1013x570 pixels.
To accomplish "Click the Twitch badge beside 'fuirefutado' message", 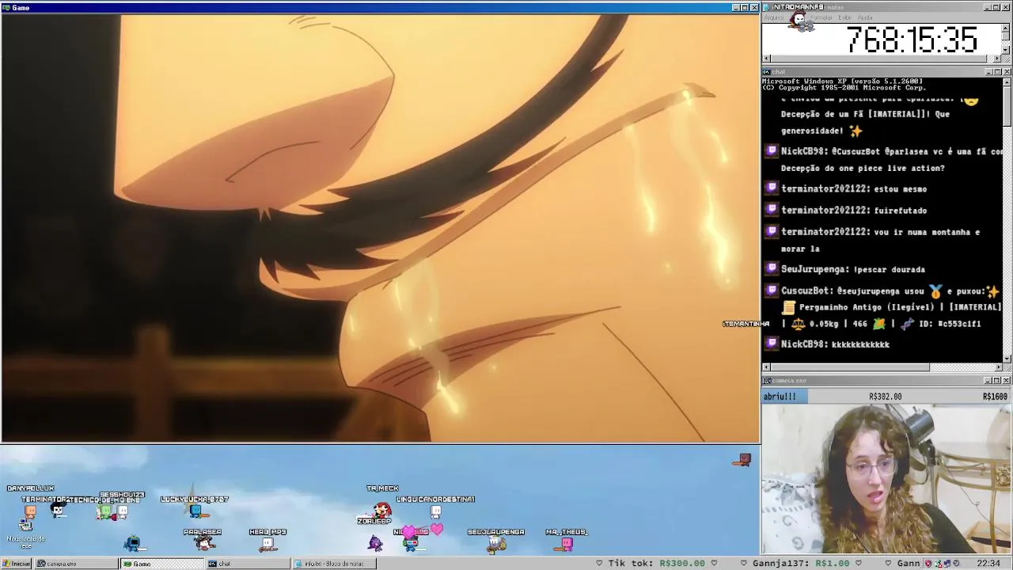I will [x=772, y=210].
